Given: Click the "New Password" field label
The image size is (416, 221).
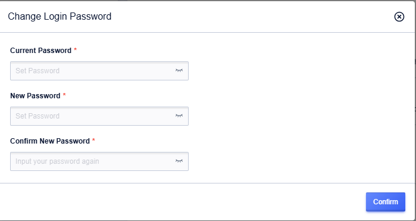Looking at the screenshot, I should (x=35, y=96).
